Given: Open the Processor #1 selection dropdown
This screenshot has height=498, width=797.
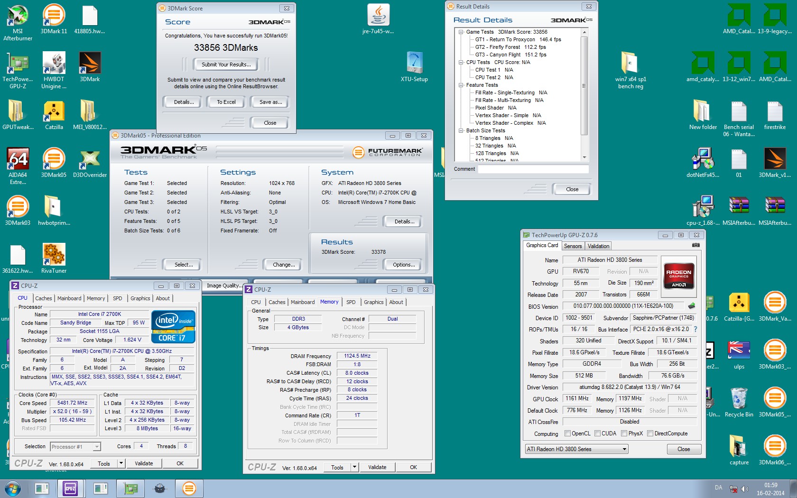Looking at the screenshot, I should pos(75,446).
